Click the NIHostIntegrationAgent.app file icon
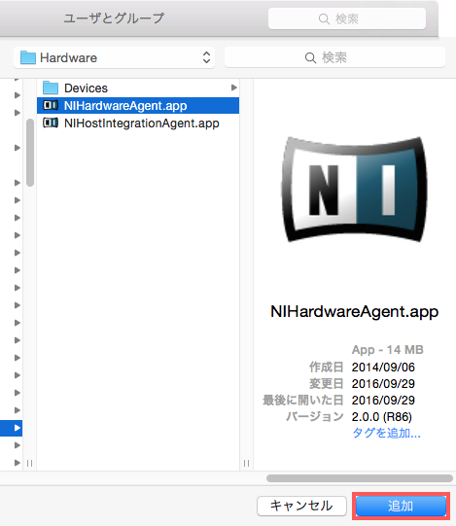456x526 pixels. pyautogui.click(x=51, y=123)
